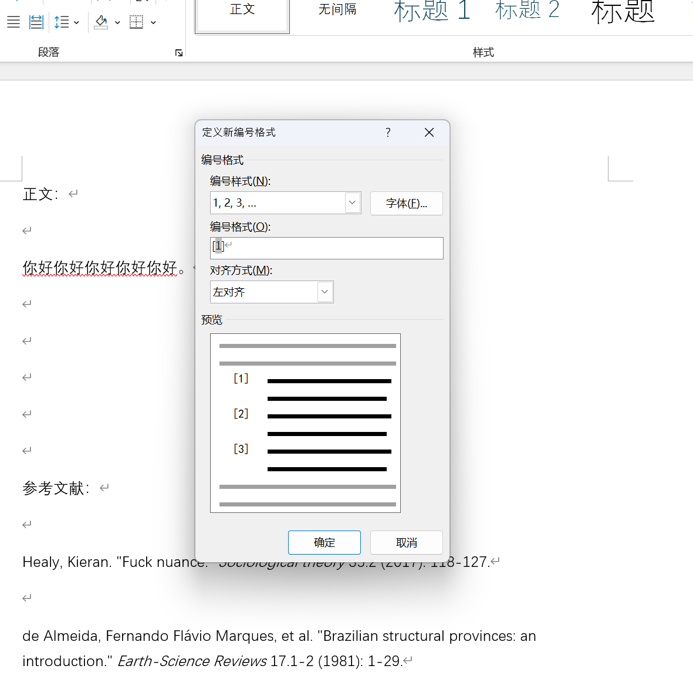
Task: Click the help question mark in dialog
Action: [x=388, y=133]
